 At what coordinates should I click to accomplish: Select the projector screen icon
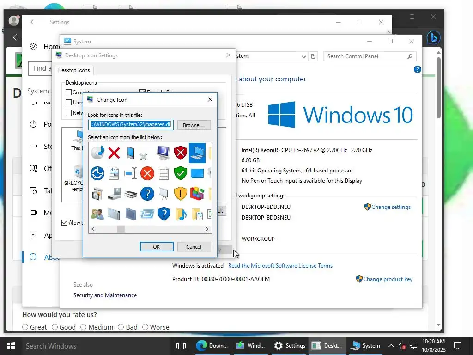pyautogui.click(x=164, y=194)
